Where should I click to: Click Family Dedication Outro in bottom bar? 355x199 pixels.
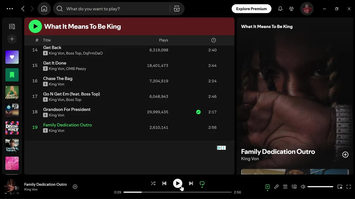45,184
